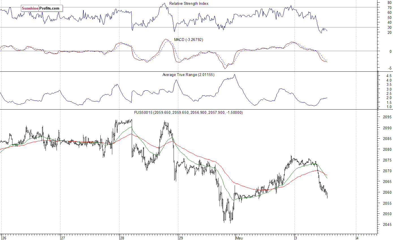Select date 26 on time axis
The height and width of the screenshot is (240, 393).
4,238
